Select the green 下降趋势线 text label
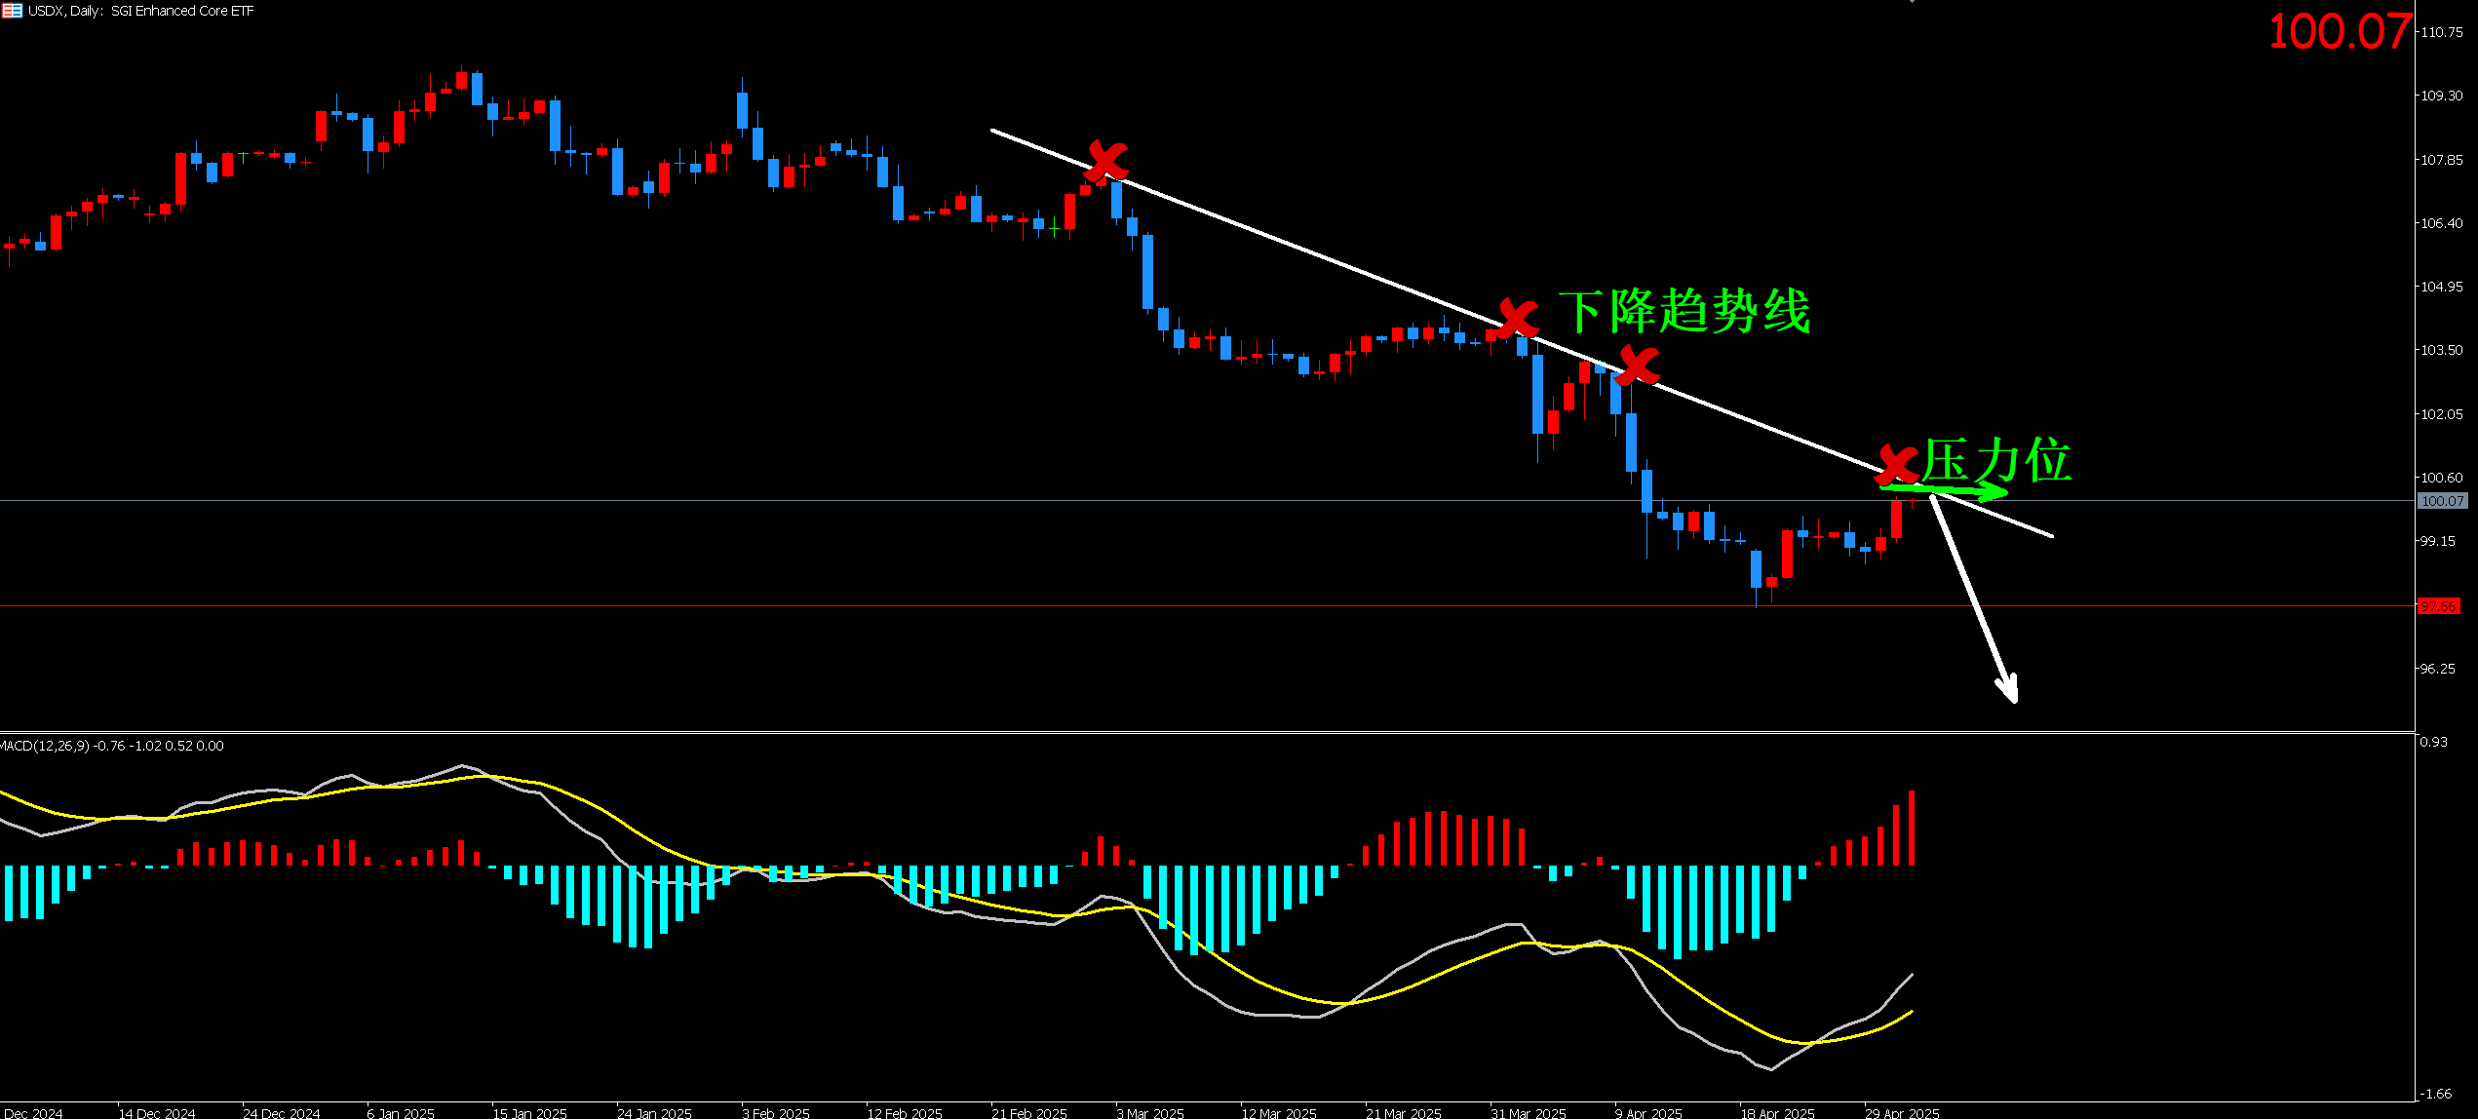The width and height of the screenshot is (2478, 1119). coord(1684,312)
